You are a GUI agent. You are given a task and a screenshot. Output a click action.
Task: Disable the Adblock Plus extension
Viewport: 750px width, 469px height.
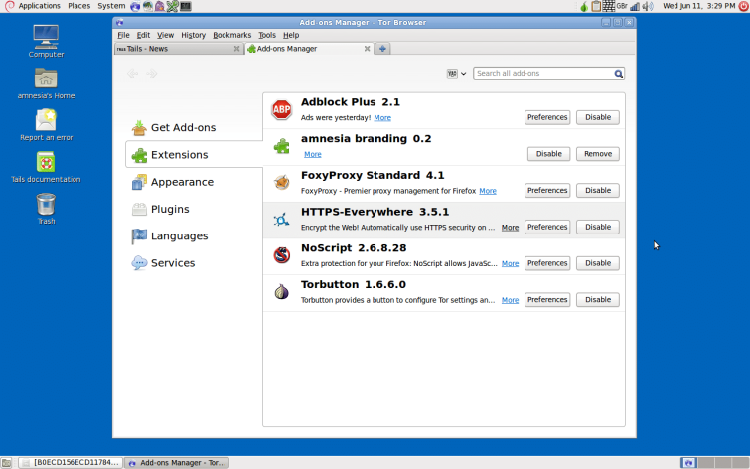(598, 117)
